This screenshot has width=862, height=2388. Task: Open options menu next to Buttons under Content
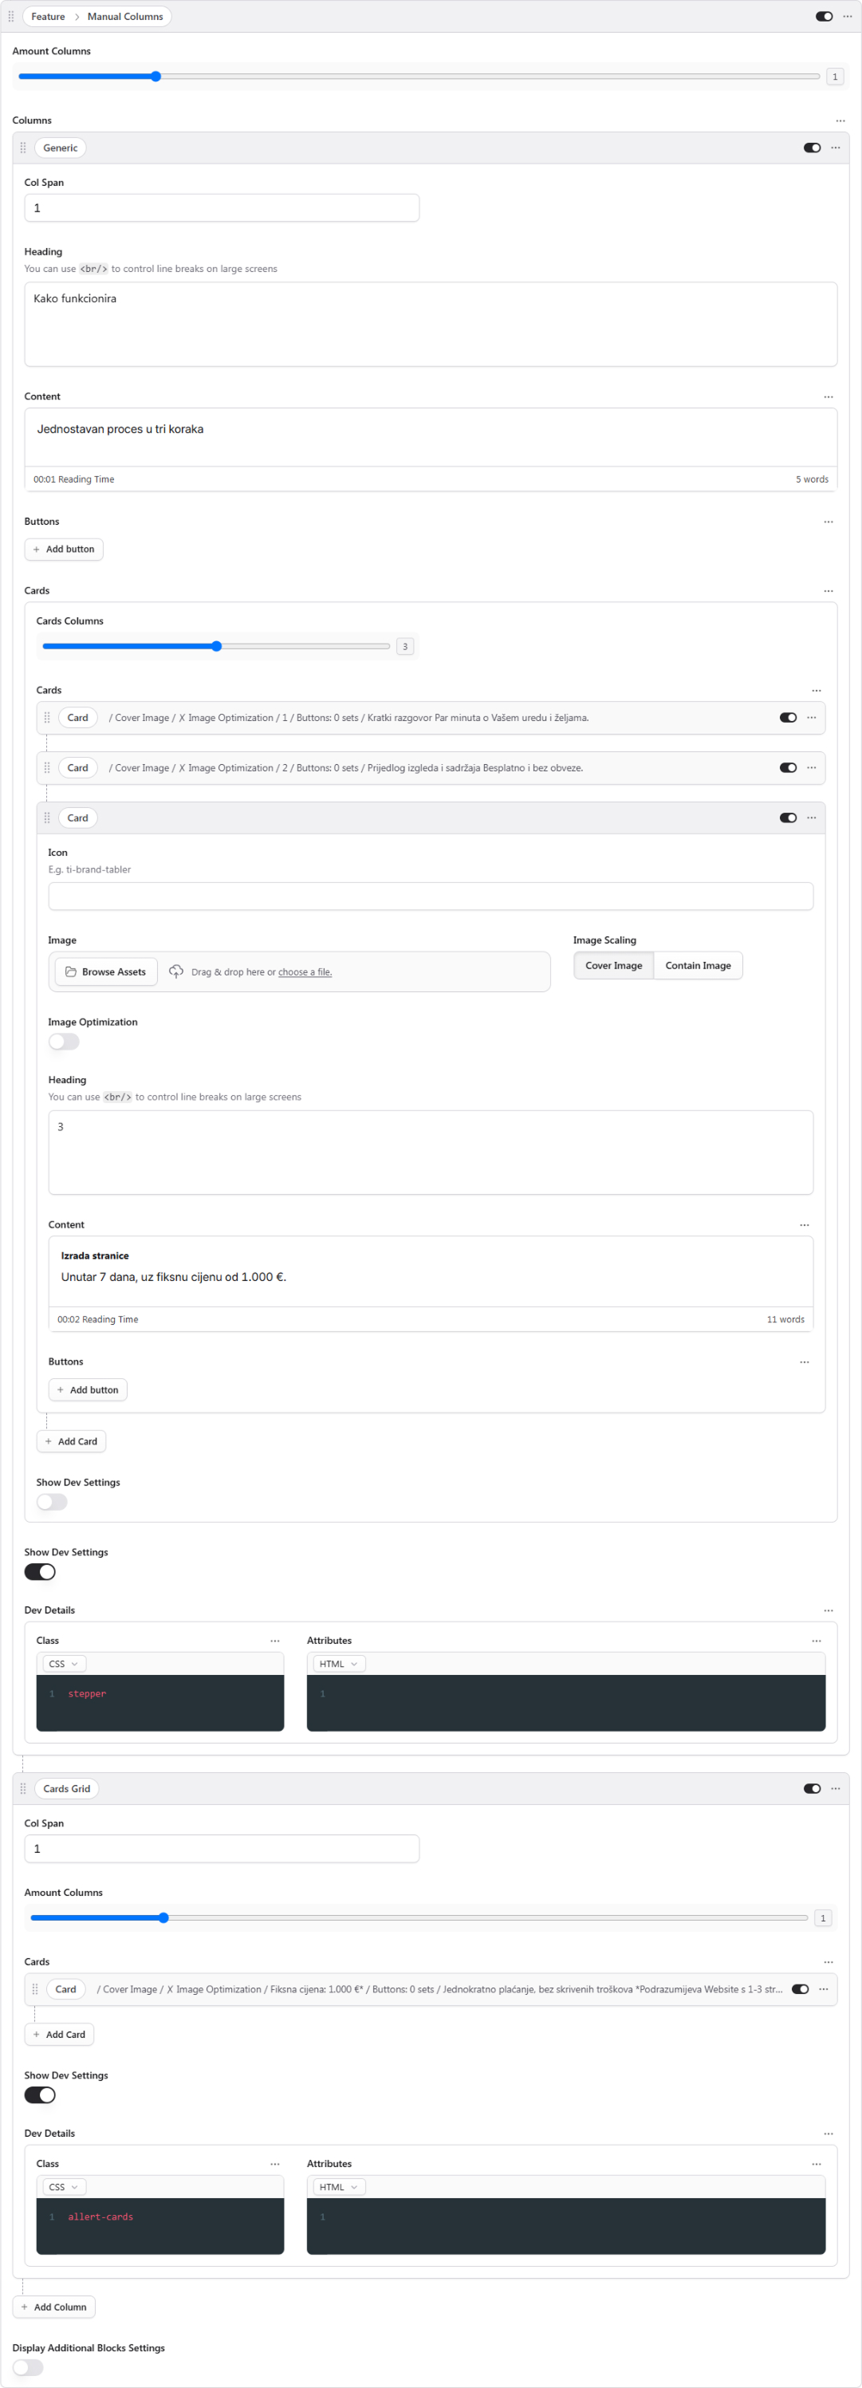click(828, 522)
